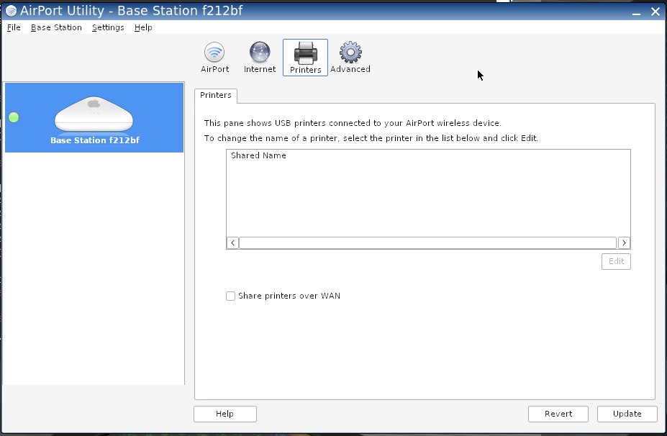The image size is (667, 436).
Task: Click the AirPort Utility title bar icon
Action: click(x=11, y=11)
